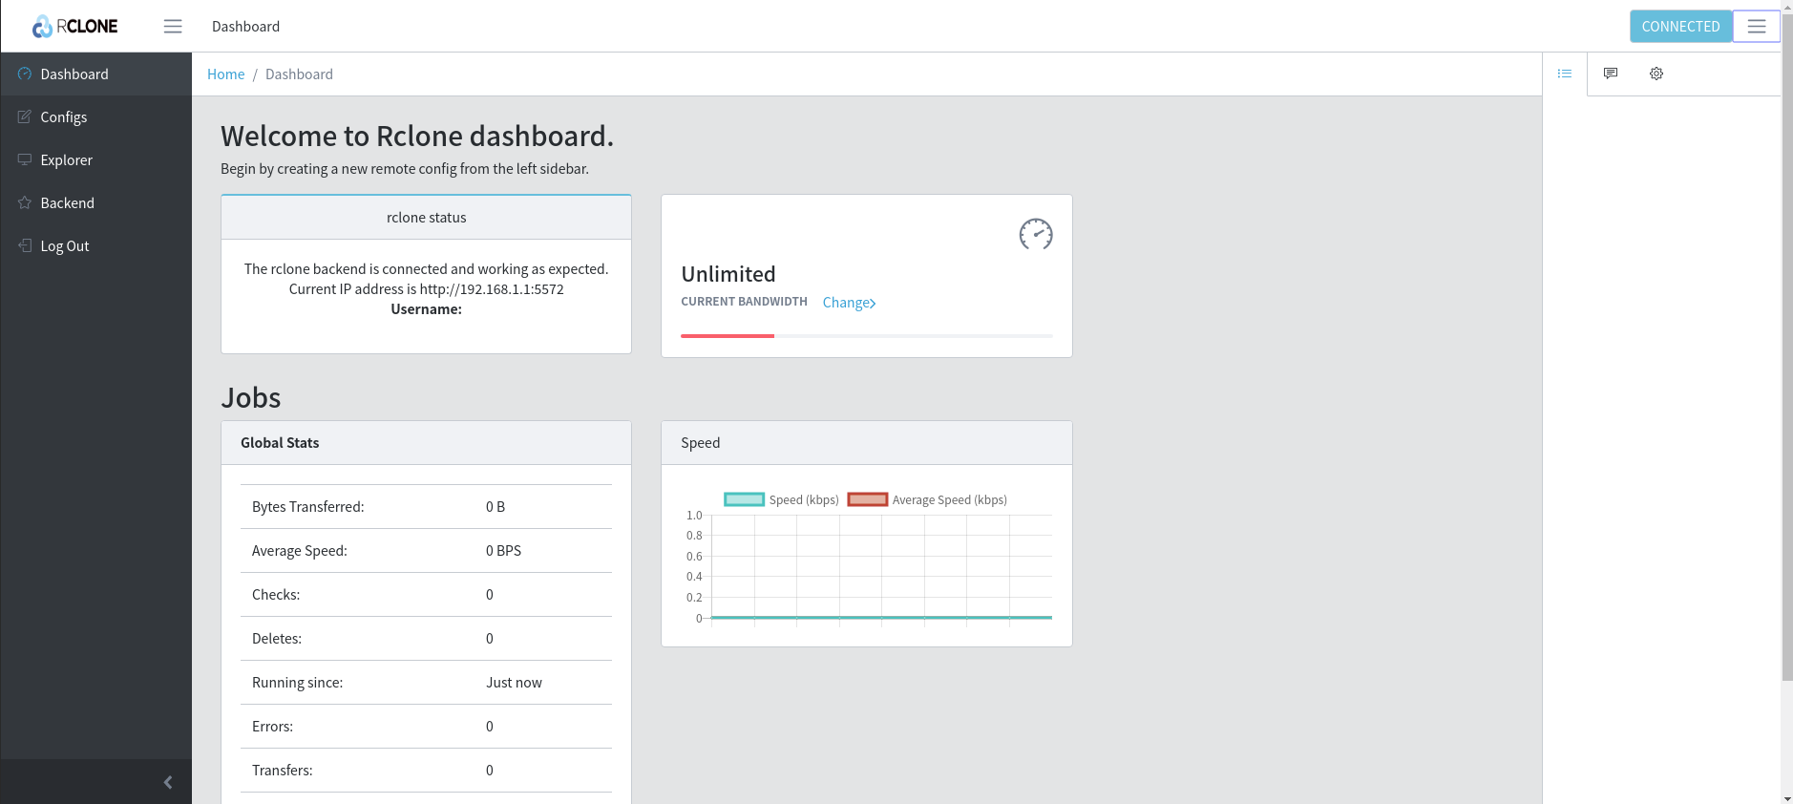This screenshot has width=1793, height=804.
Task: Click the Dashboard link in the top header
Action: coord(245,27)
